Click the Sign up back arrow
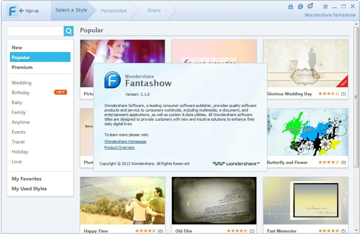 [22, 11]
